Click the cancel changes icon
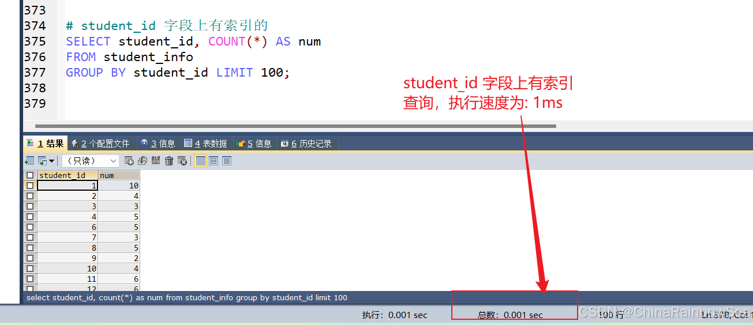753x325 pixels. (182, 161)
